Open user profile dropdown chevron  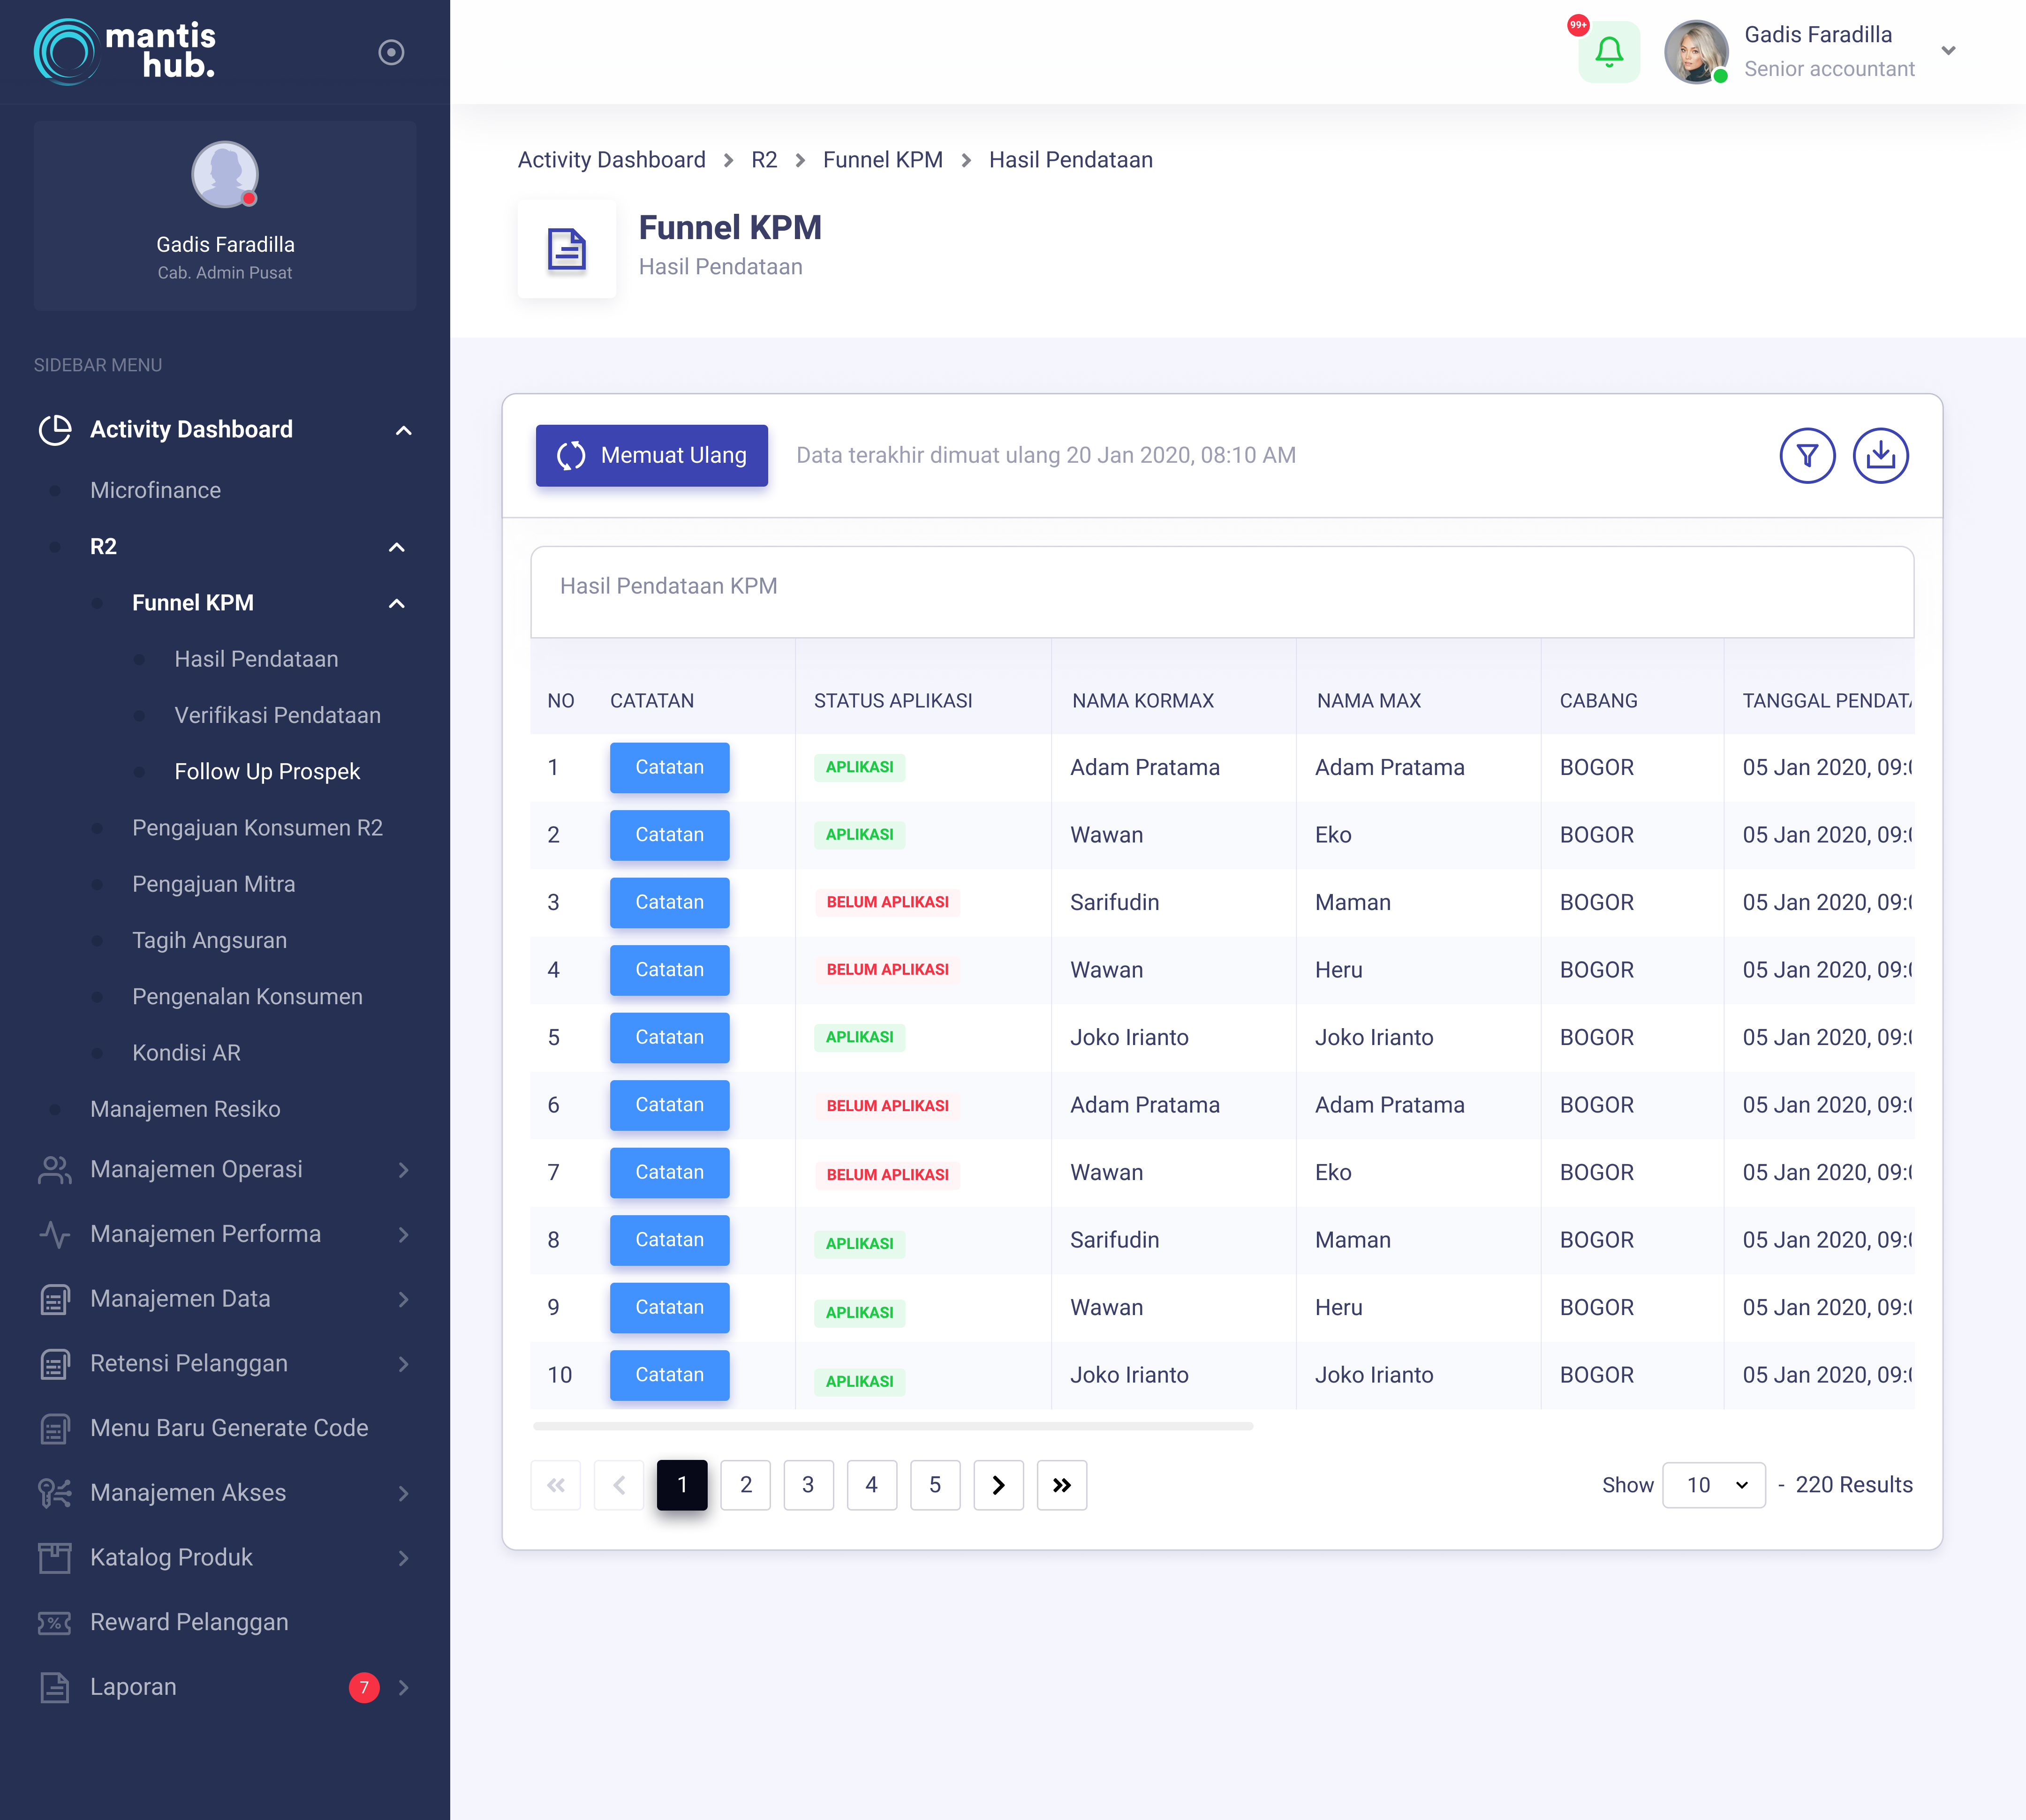point(1948,51)
